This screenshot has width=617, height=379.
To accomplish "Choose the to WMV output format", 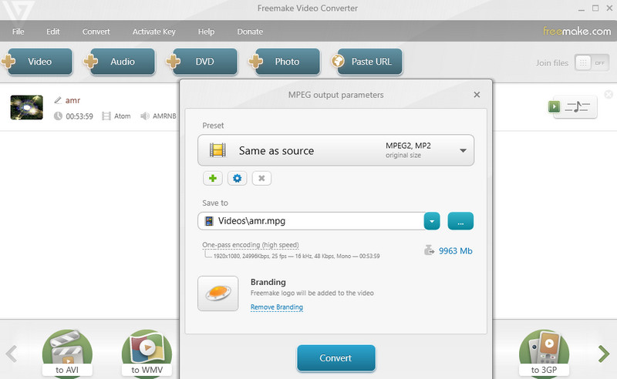I will (x=147, y=354).
